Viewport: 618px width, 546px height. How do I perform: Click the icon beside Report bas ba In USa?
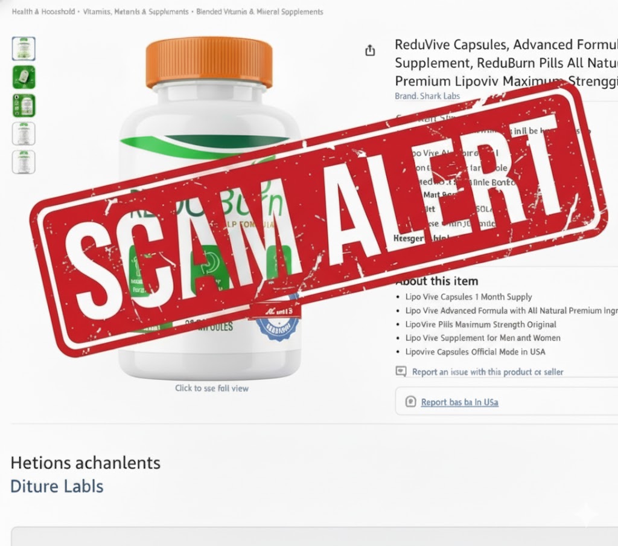[x=410, y=402]
